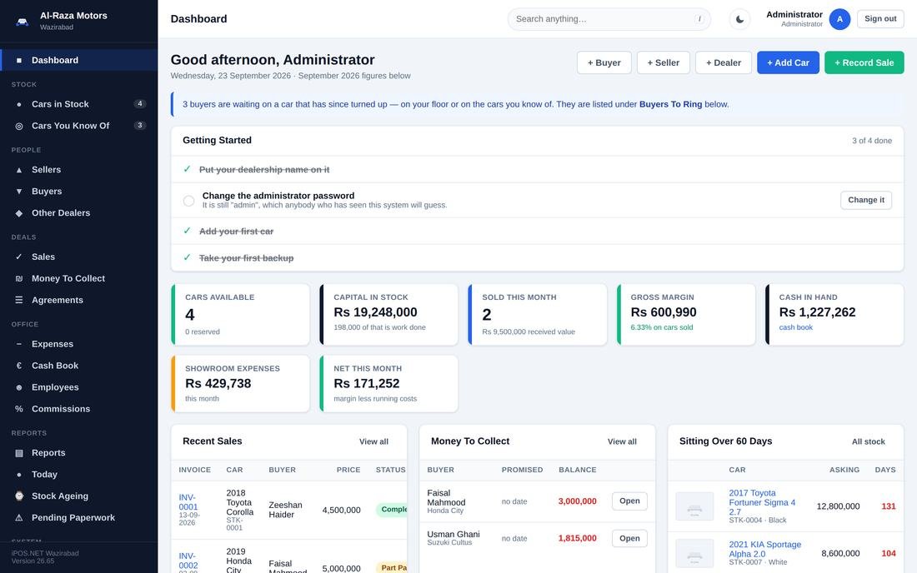Click the green + Record Sale button
The image size is (917, 573).
pyautogui.click(x=864, y=62)
